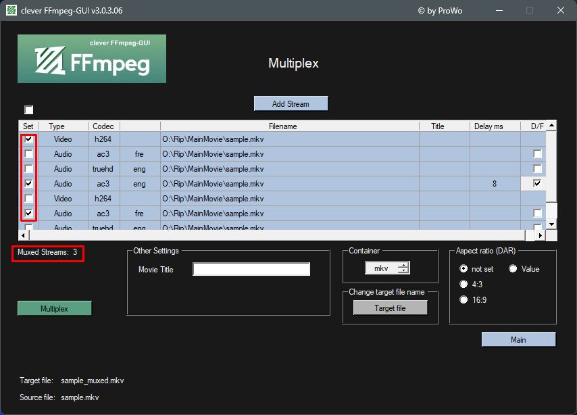
Task: Toggle the D/F checkbox of the Audio truehd eng row
Action: pos(537,169)
